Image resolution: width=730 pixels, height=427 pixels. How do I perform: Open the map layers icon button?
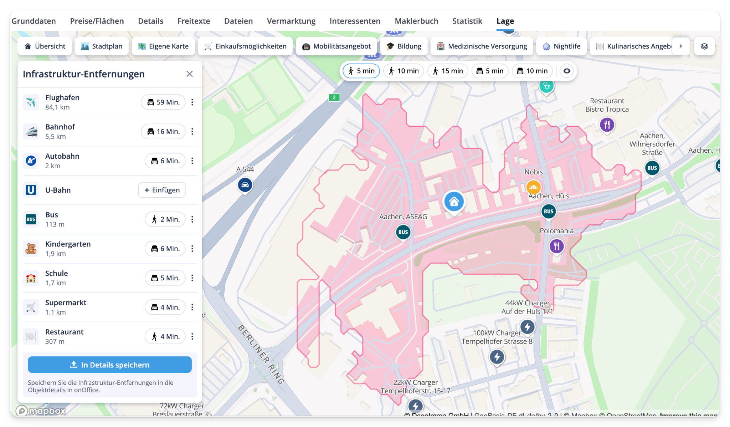pyautogui.click(x=704, y=46)
